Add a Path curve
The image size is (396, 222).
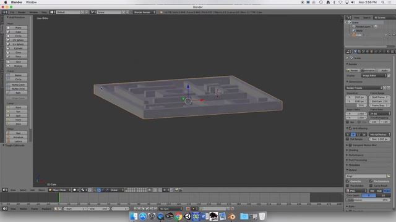(17, 92)
